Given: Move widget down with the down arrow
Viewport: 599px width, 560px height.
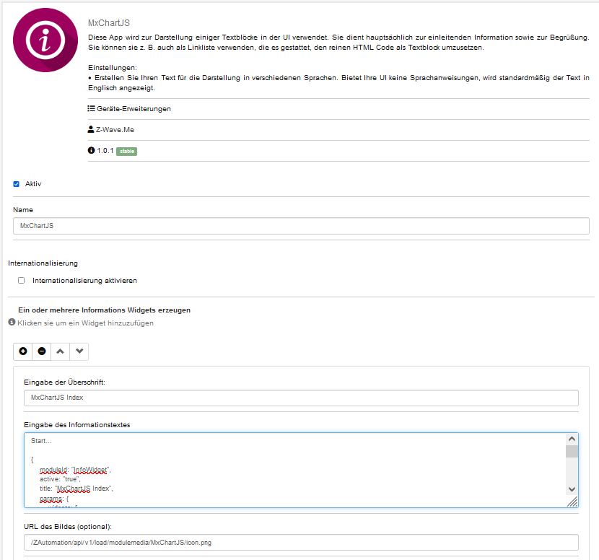Looking at the screenshot, I should pyautogui.click(x=79, y=351).
